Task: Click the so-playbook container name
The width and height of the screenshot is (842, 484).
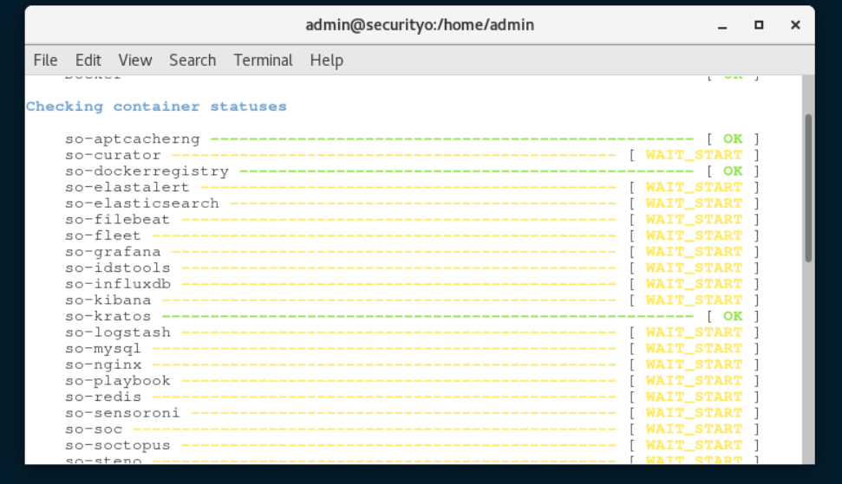Action: click(x=118, y=380)
